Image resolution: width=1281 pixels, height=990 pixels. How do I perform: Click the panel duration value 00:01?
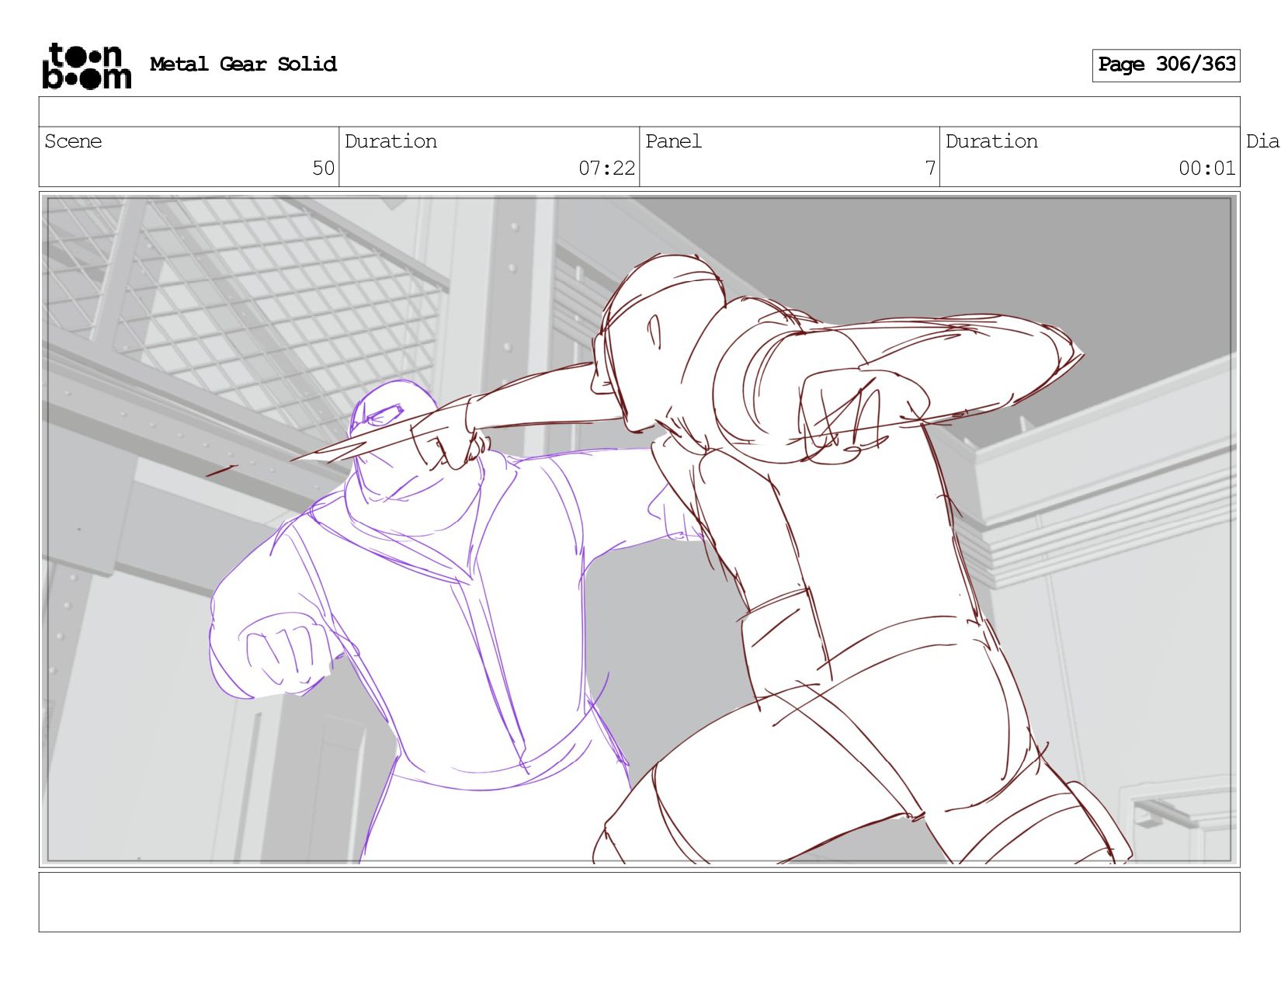pyautogui.click(x=1206, y=168)
